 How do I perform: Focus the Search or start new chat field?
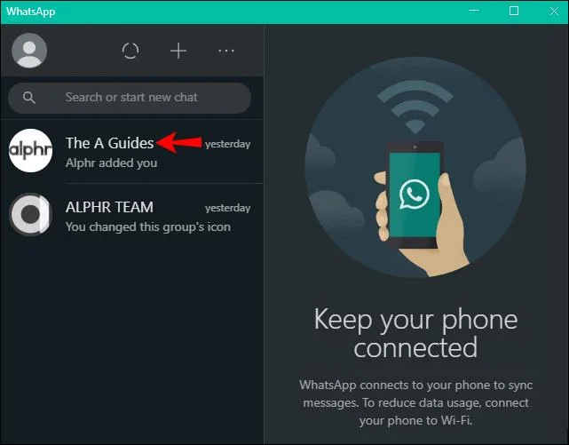pyautogui.click(x=130, y=98)
